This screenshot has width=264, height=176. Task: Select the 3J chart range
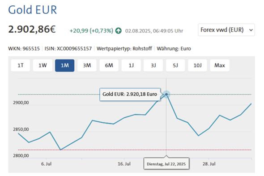click(153, 65)
